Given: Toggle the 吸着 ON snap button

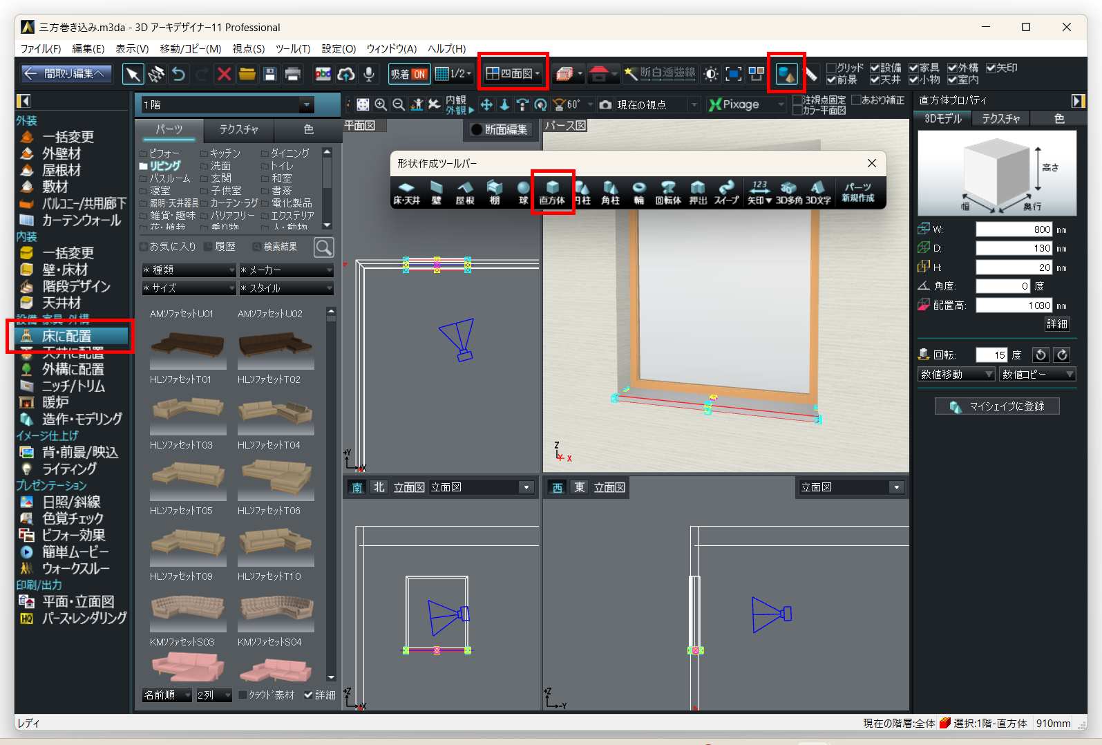Looking at the screenshot, I should click(x=409, y=74).
